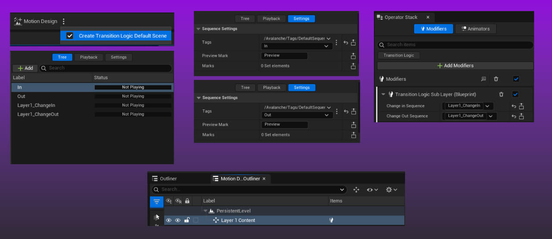Click the Marks expose icon in the Out-tagged panel
This screenshot has height=239, width=552.
coord(354,135)
